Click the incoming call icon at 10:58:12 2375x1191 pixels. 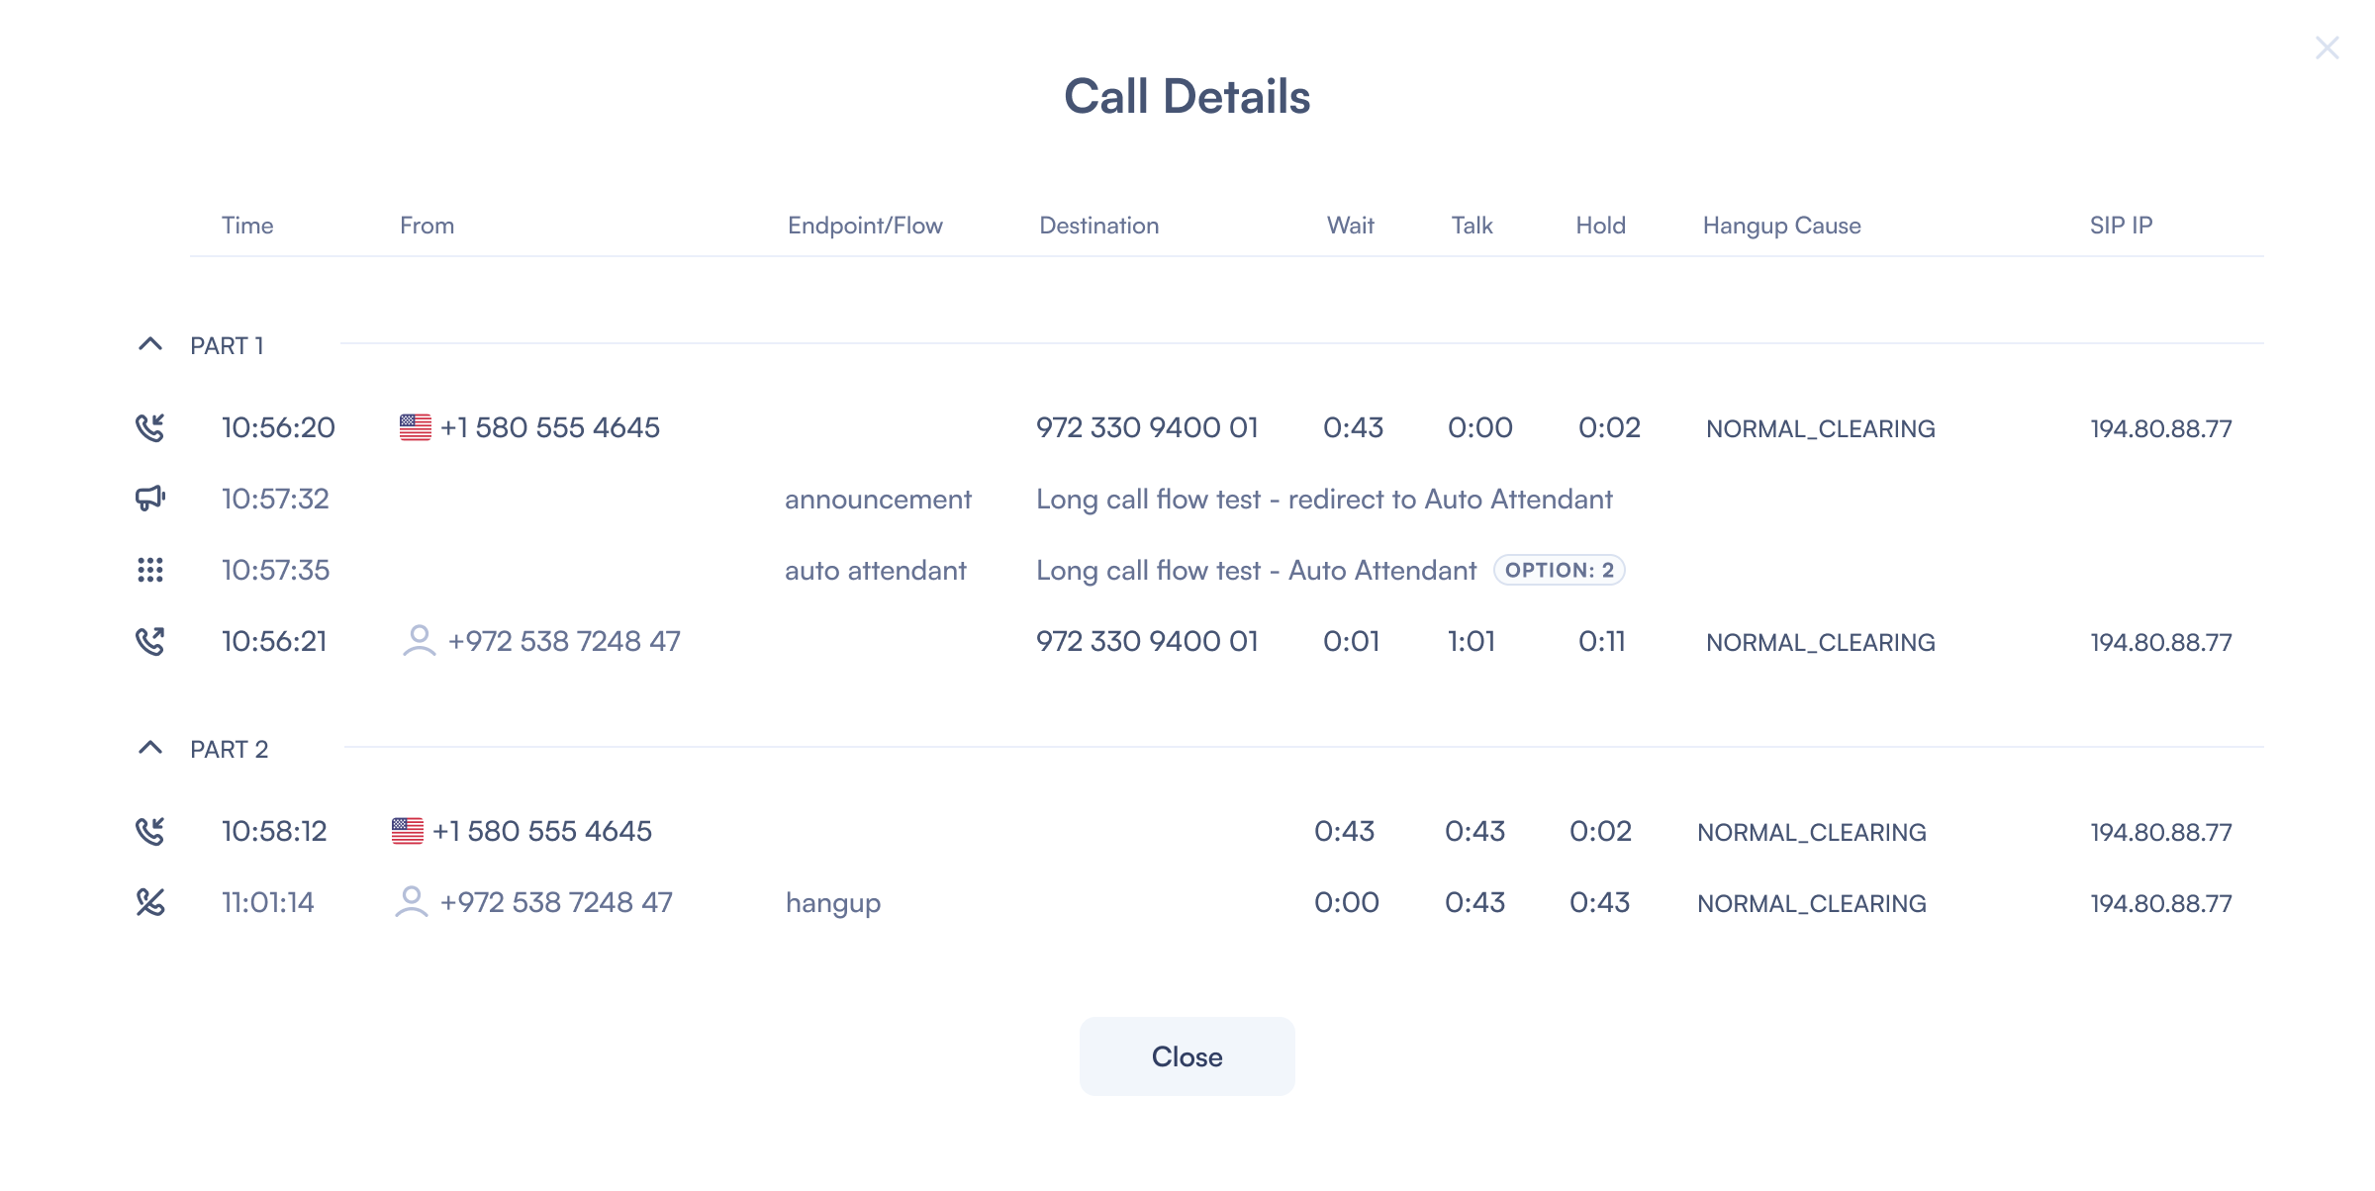(x=149, y=831)
